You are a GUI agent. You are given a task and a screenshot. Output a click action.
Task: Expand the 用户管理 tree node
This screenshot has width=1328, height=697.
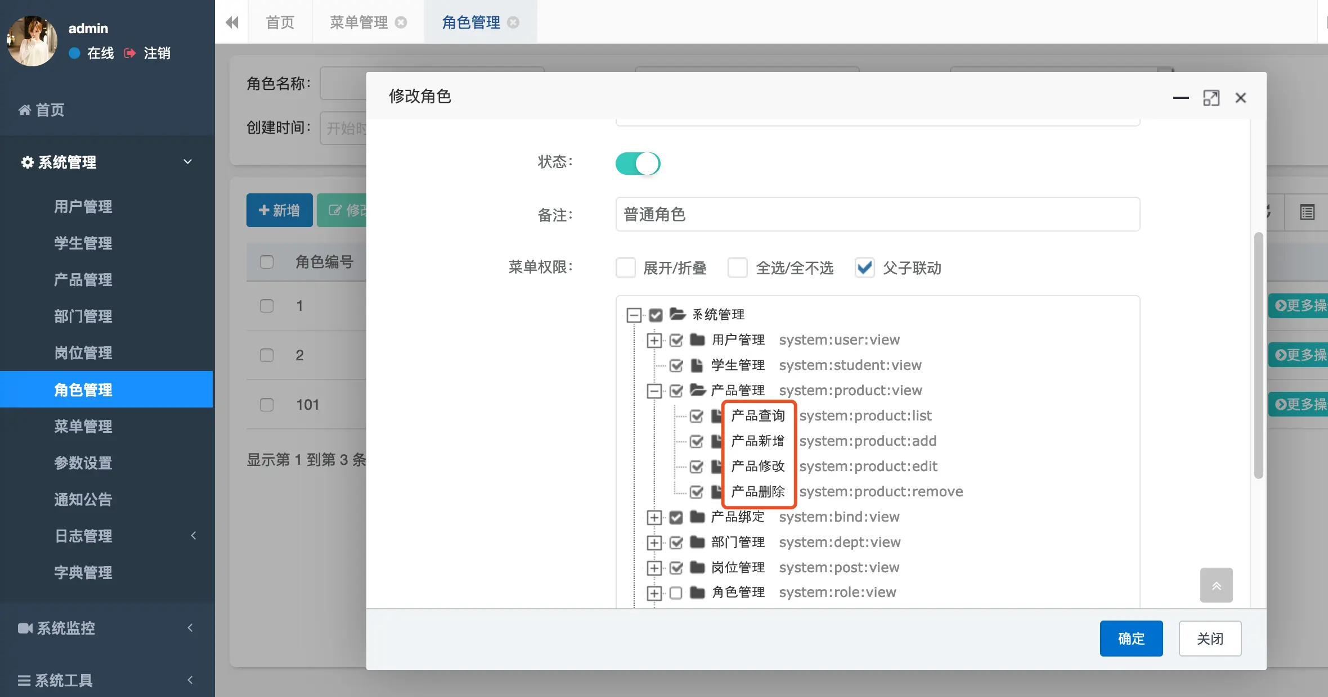[x=654, y=340]
